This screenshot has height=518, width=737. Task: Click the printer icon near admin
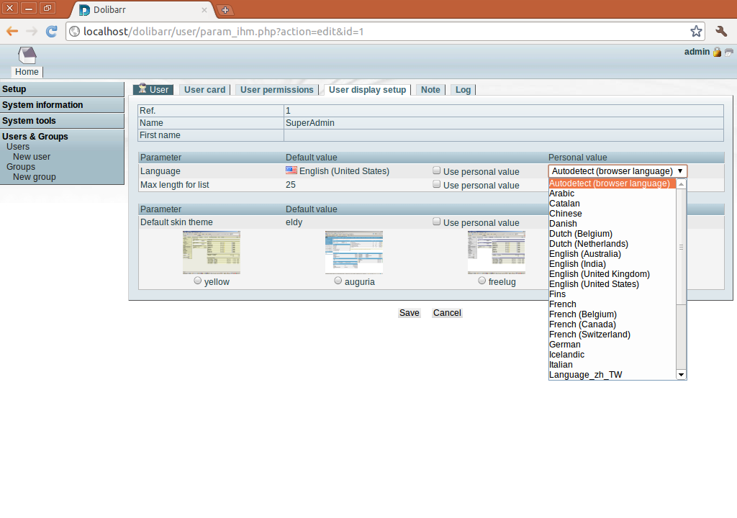click(x=728, y=52)
